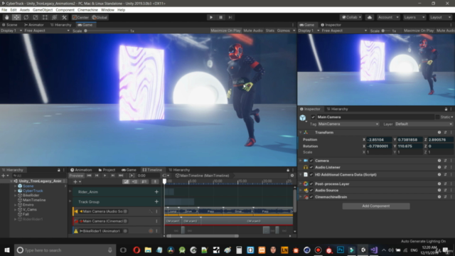Switch to the Scene tab

click(10, 25)
